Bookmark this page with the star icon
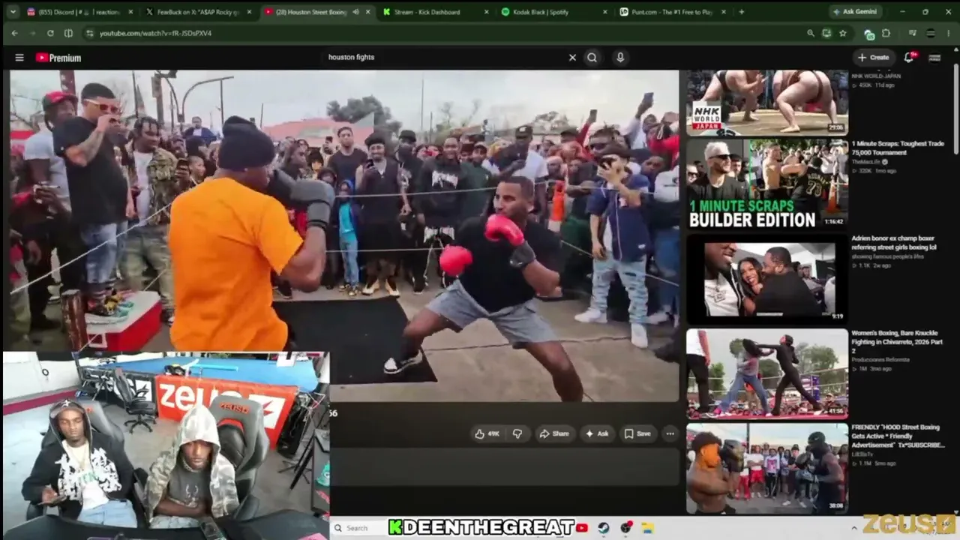 pyautogui.click(x=843, y=33)
